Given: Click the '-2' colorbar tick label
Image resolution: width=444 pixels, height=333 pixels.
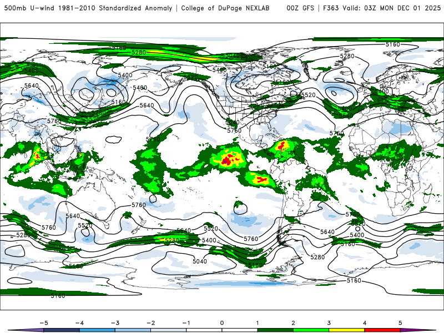Looking at the screenshot, I should pos(150,323).
